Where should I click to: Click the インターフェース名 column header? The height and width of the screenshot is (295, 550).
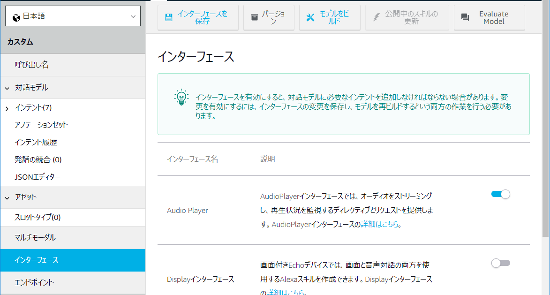pos(192,159)
